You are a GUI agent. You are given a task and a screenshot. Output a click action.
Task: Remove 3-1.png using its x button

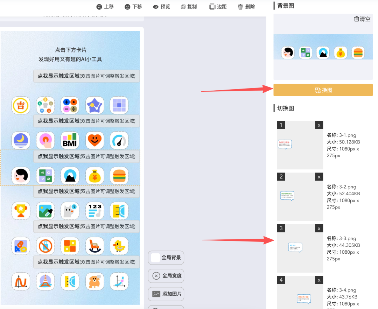tap(319, 125)
